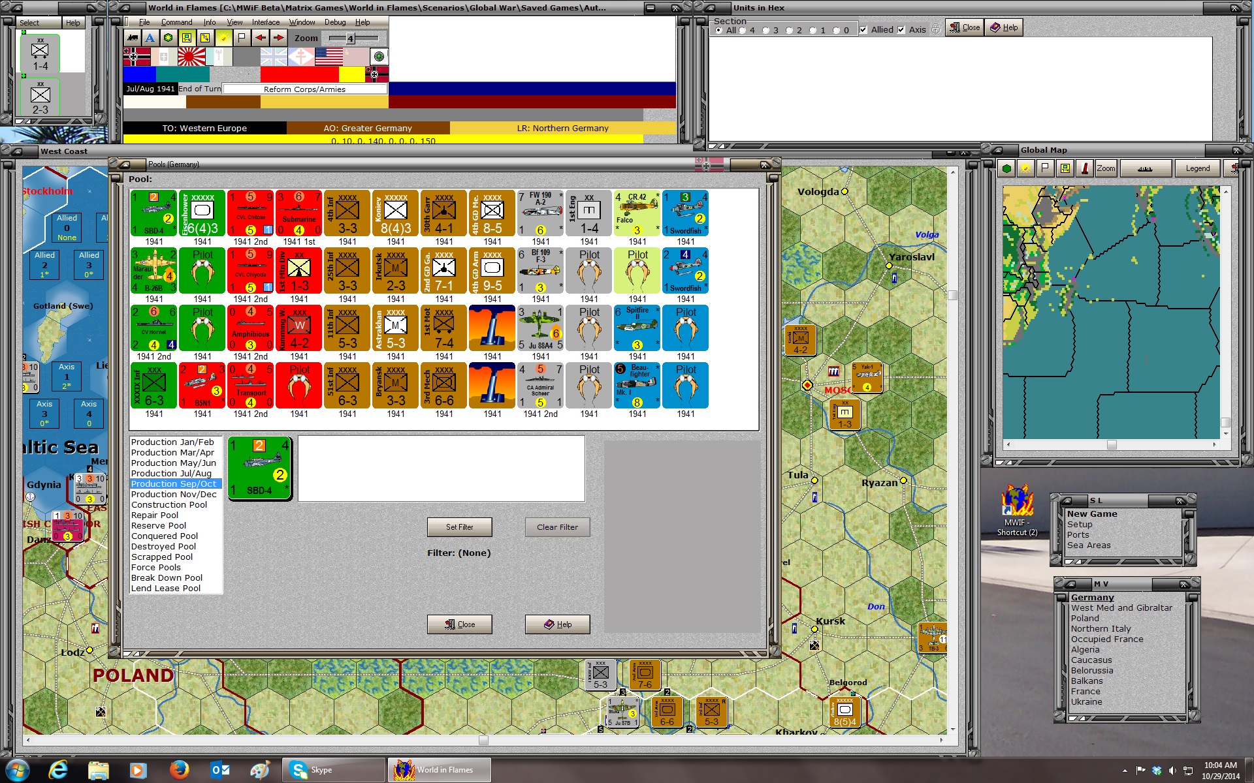Select the British Union Jack flag
The height and width of the screenshot is (783, 1254).
click(x=274, y=57)
